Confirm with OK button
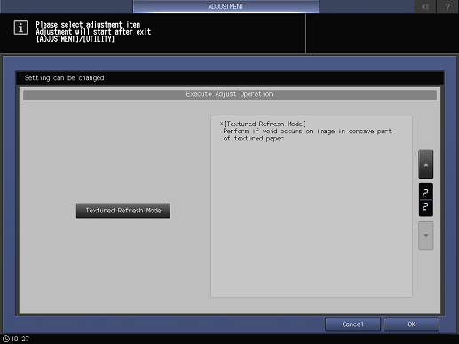The width and height of the screenshot is (459, 344). (411, 324)
